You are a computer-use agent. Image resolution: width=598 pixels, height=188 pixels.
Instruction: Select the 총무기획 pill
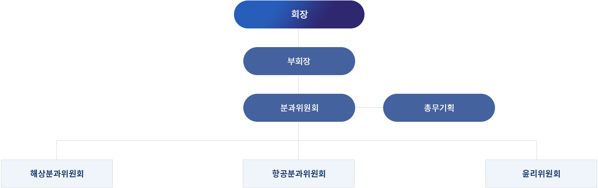tap(439, 108)
